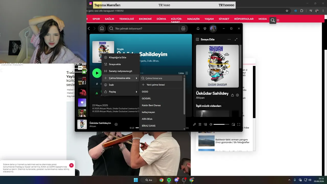This screenshot has width=327, height=184.
Task: Toggle the mini player
Action: (x=233, y=124)
